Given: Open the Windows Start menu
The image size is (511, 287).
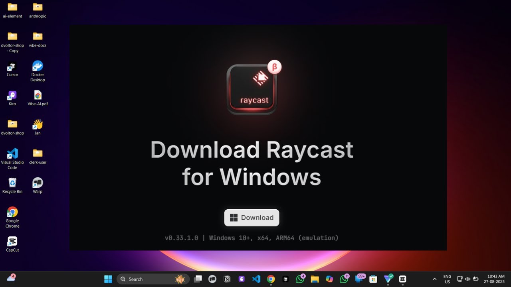Looking at the screenshot, I should pos(108,279).
